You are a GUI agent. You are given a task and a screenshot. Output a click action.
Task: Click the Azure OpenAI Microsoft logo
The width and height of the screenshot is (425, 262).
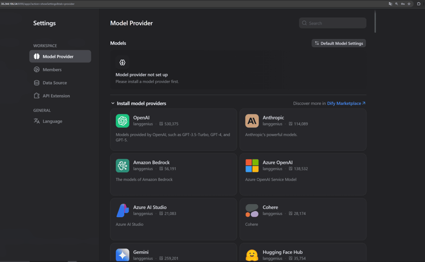click(x=252, y=166)
